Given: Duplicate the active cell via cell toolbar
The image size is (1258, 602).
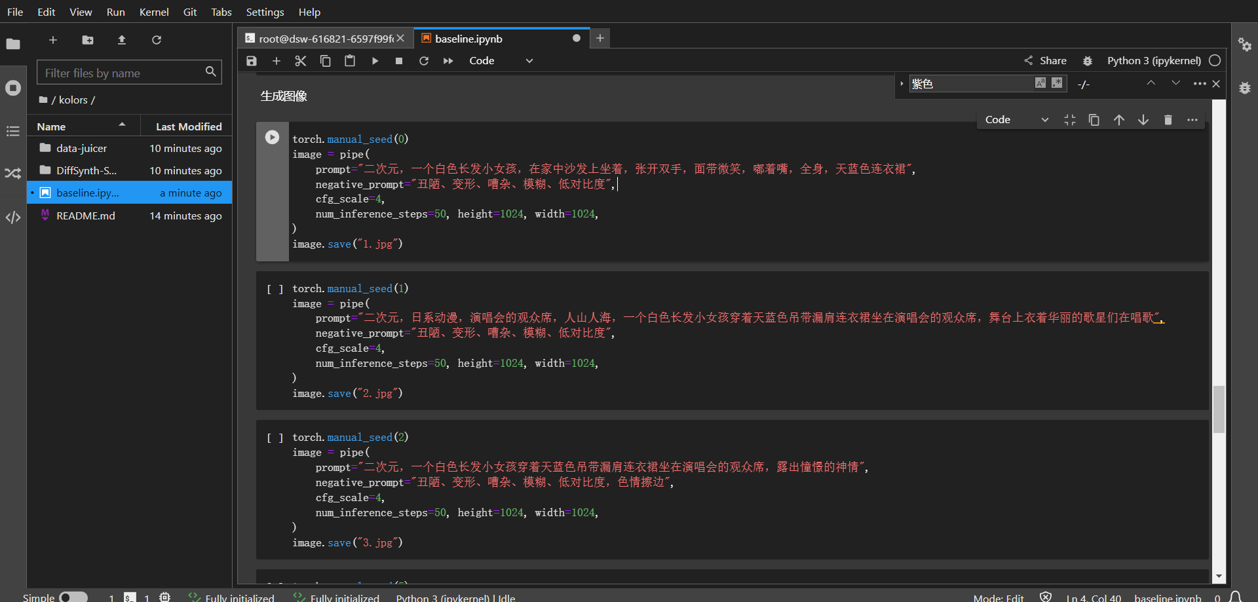Looking at the screenshot, I should click(1094, 120).
